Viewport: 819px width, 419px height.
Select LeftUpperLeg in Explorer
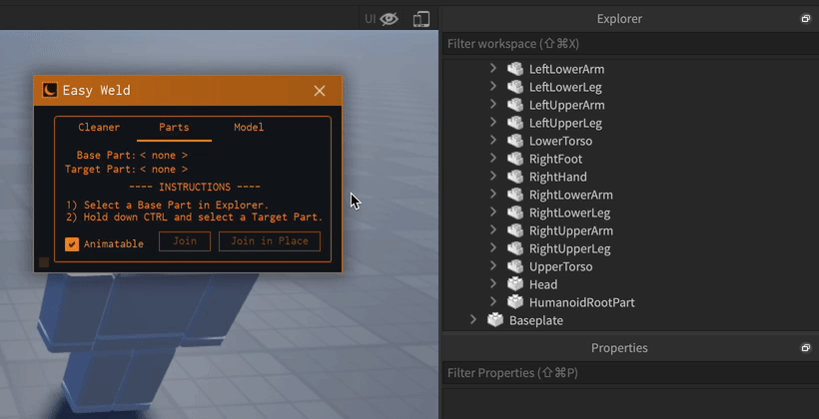coord(565,124)
